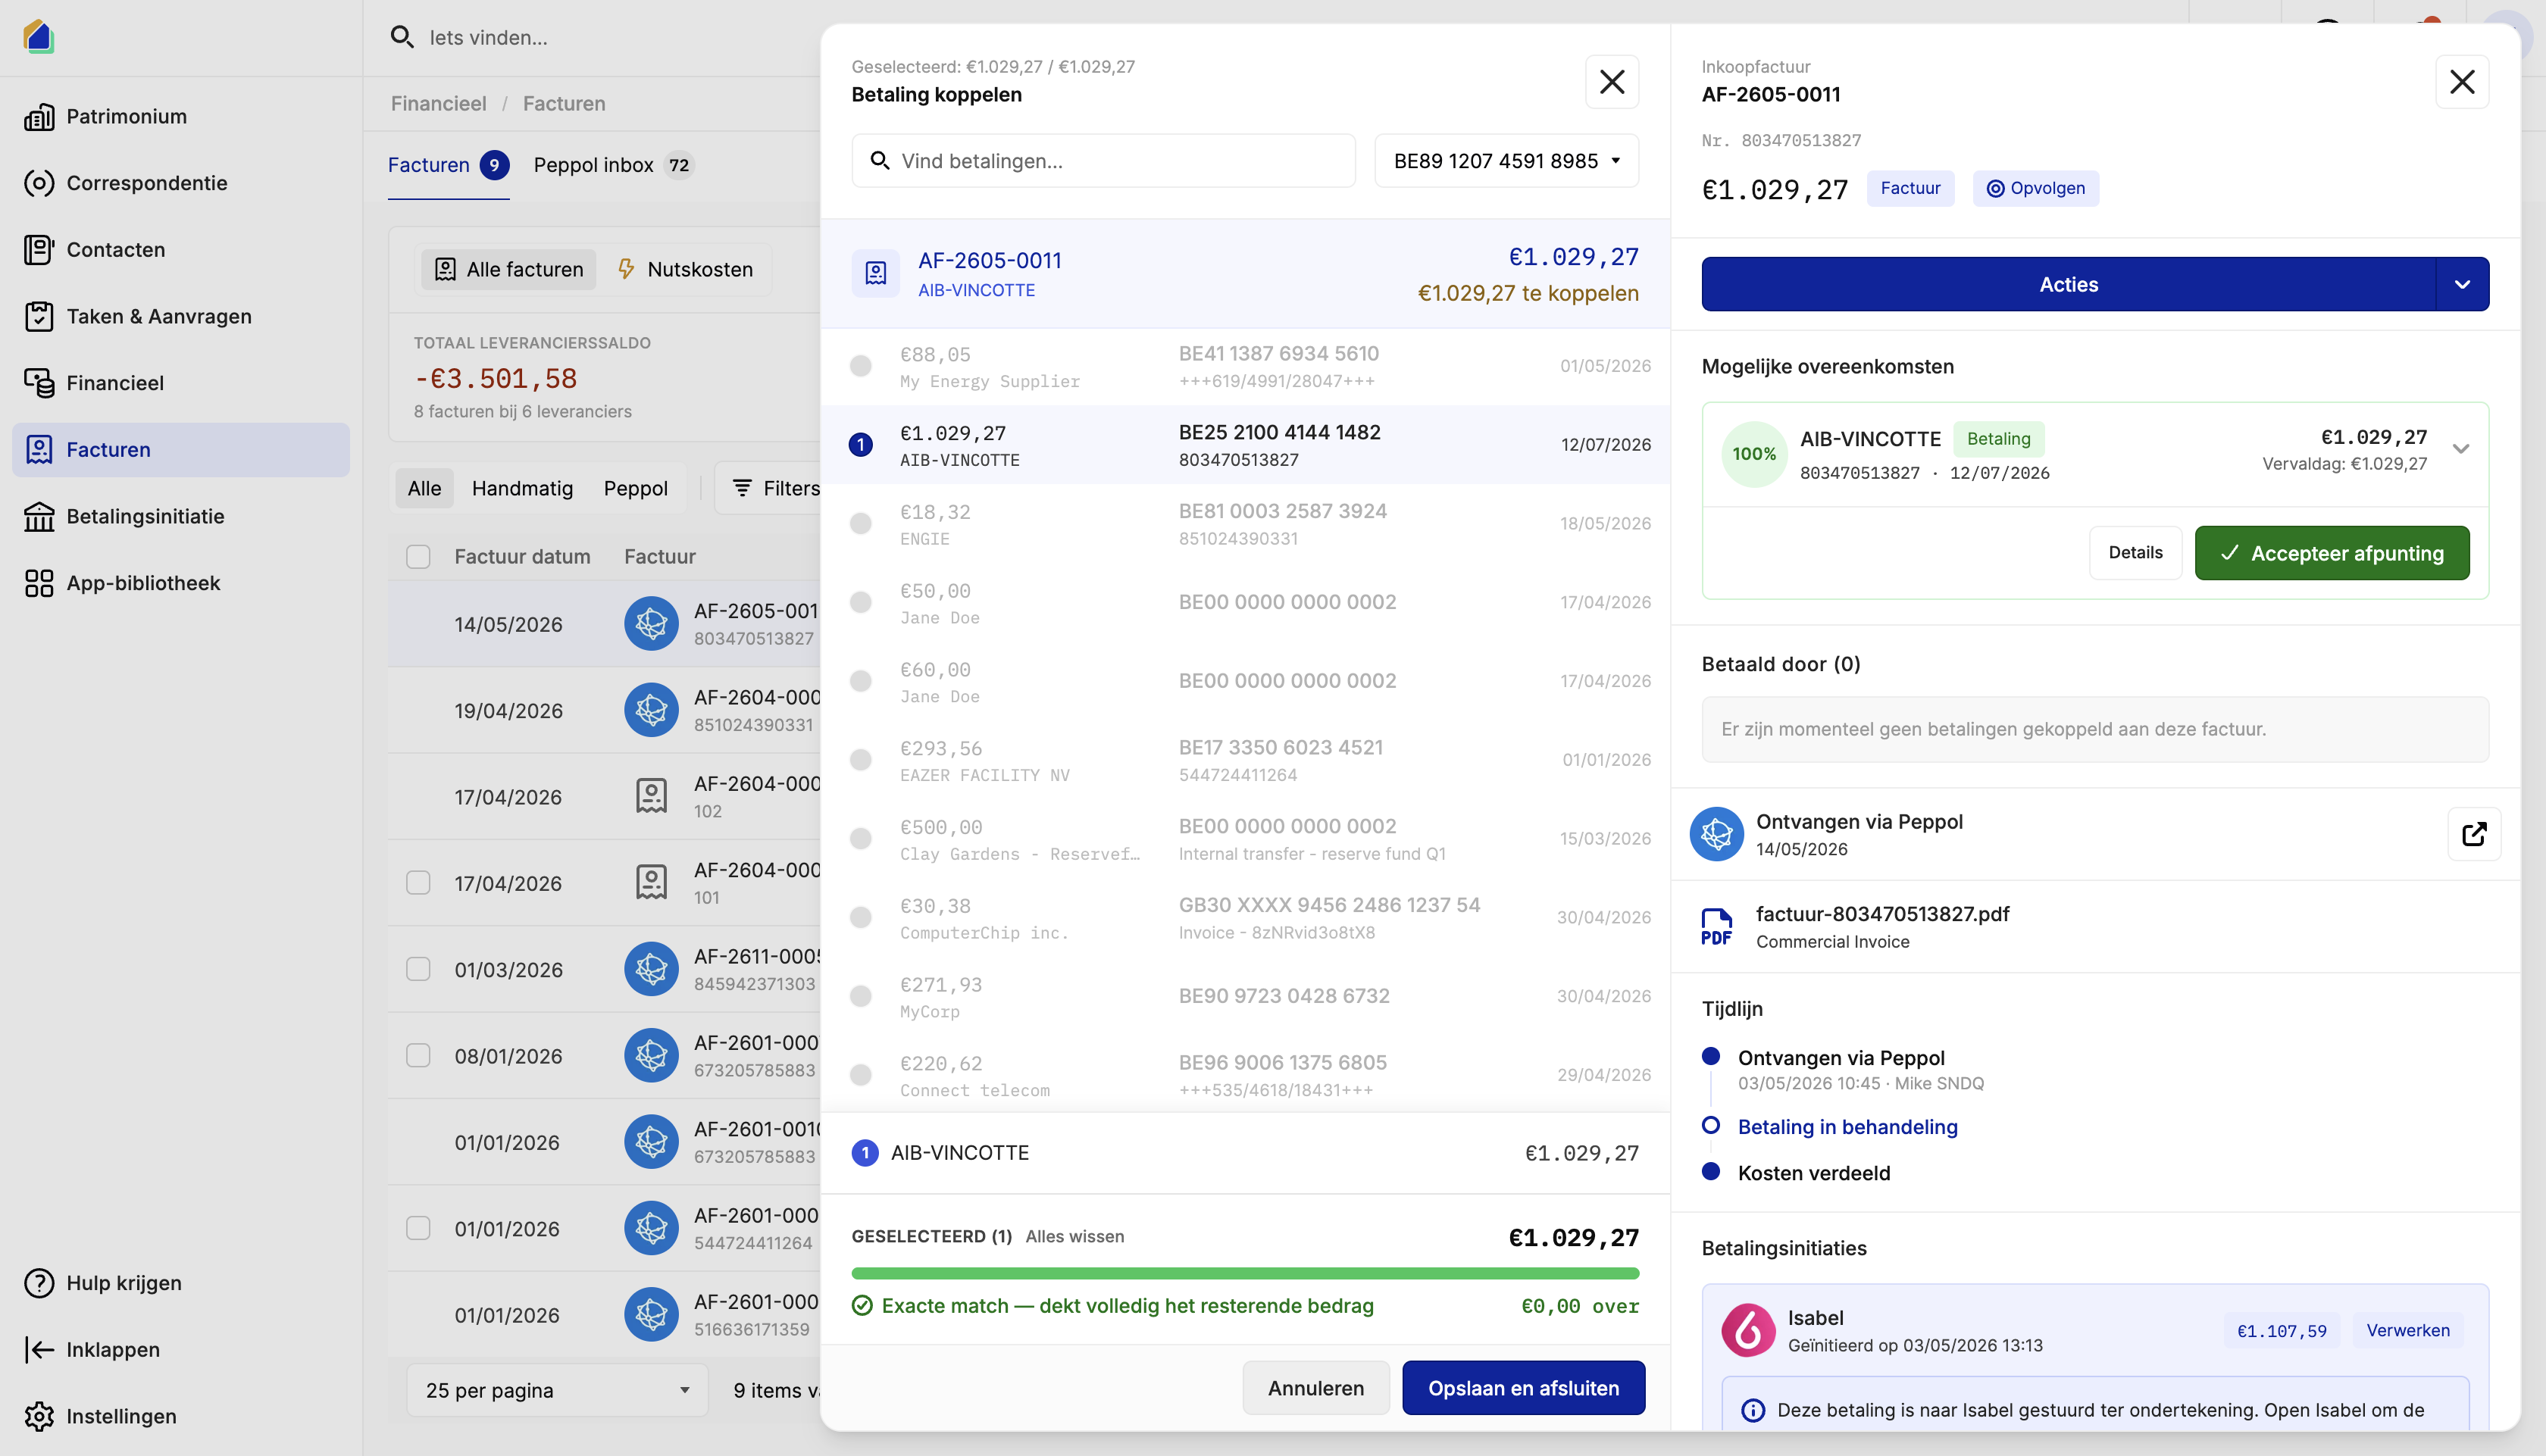The height and width of the screenshot is (1456, 2546).
Task: Open App-bibliotheek
Action: (181, 583)
